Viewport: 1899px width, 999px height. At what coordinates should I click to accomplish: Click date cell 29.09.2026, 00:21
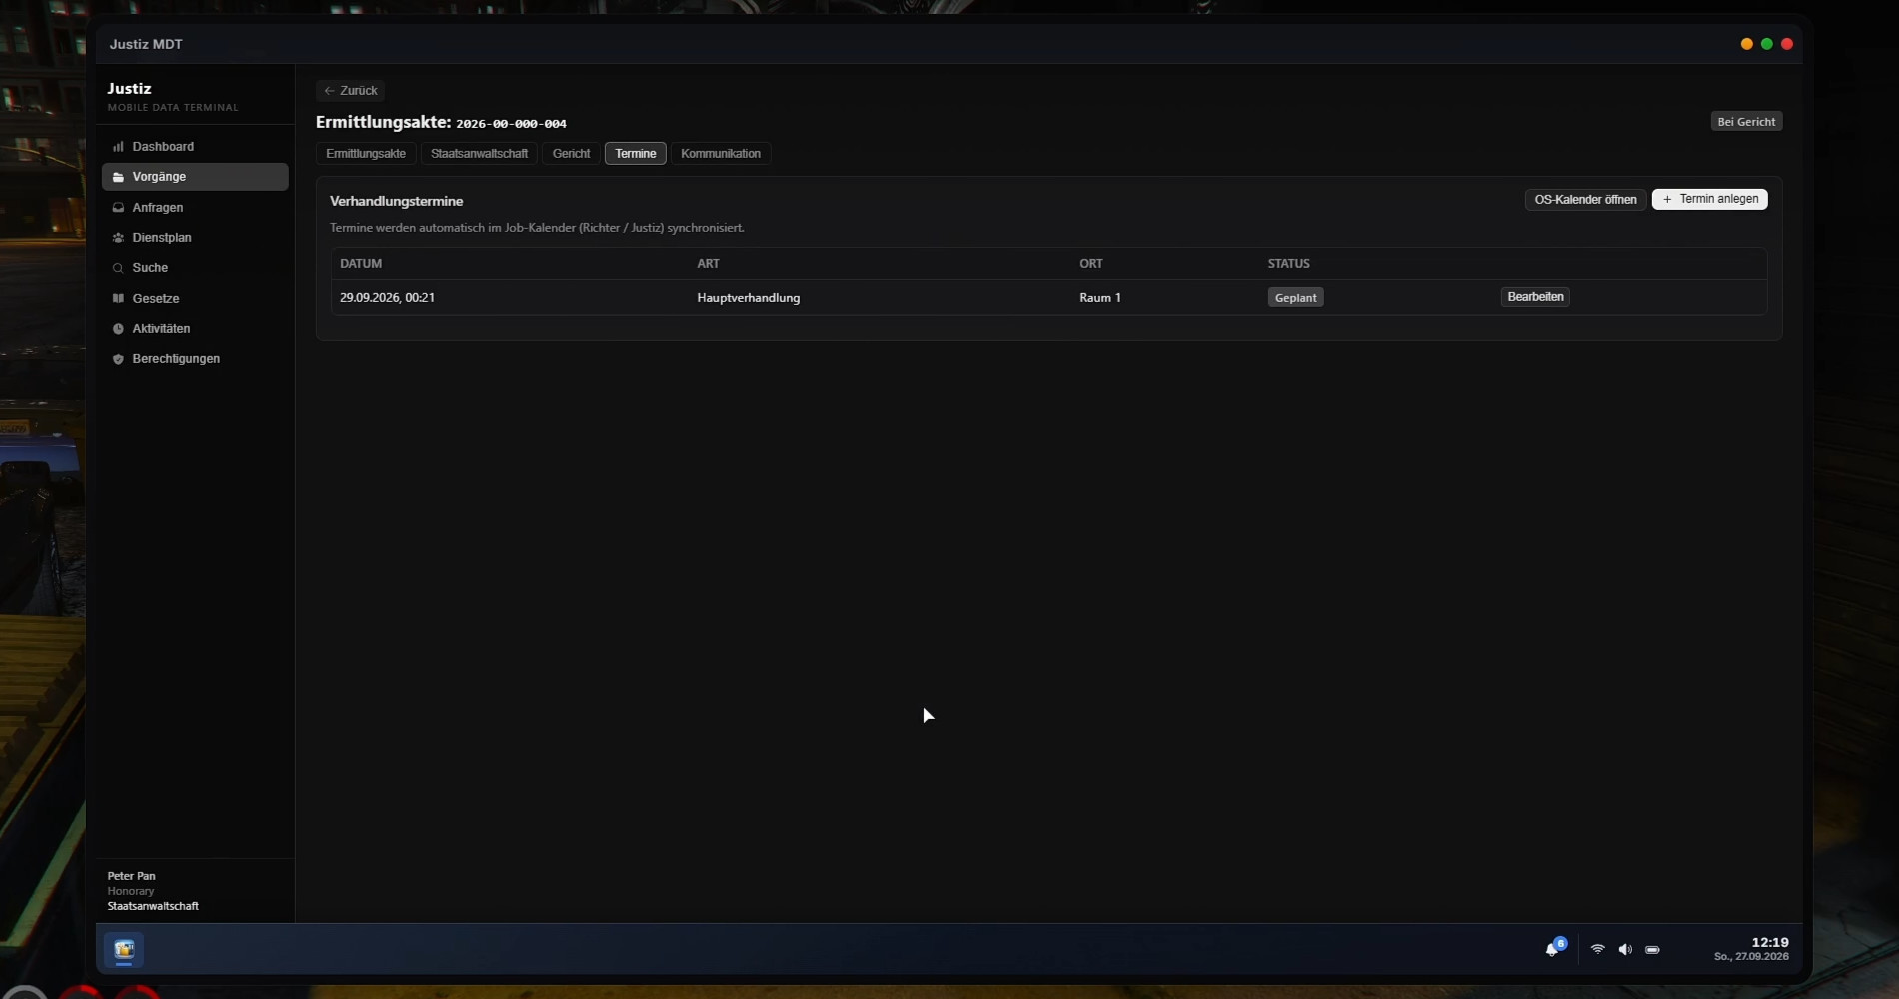pyautogui.click(x=387, y=298)
